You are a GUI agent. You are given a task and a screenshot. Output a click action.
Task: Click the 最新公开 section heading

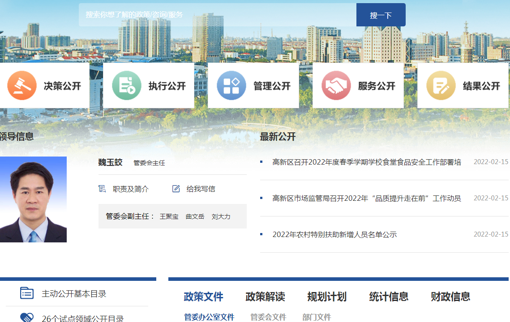pos(278,137)
